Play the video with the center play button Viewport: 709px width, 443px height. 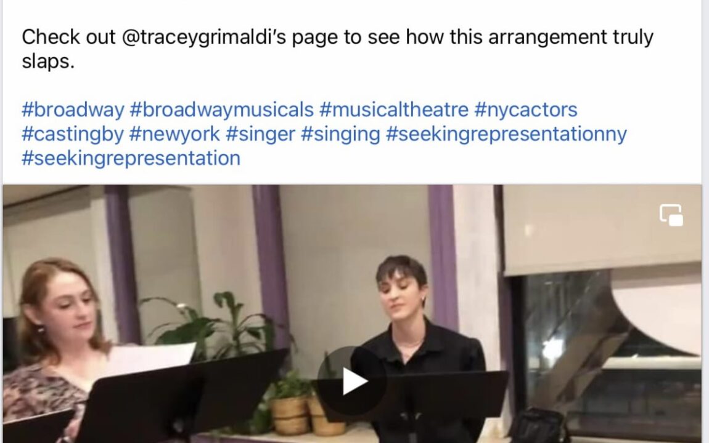(x=352, y=381)
